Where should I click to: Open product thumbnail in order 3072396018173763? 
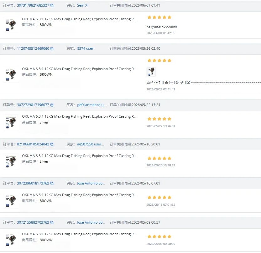pos(11,200)
